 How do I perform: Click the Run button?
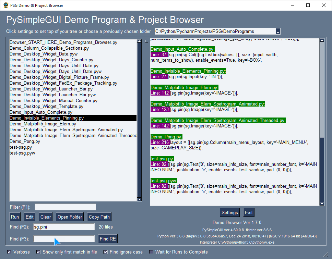pyautogui.click(x=15, y=217)
